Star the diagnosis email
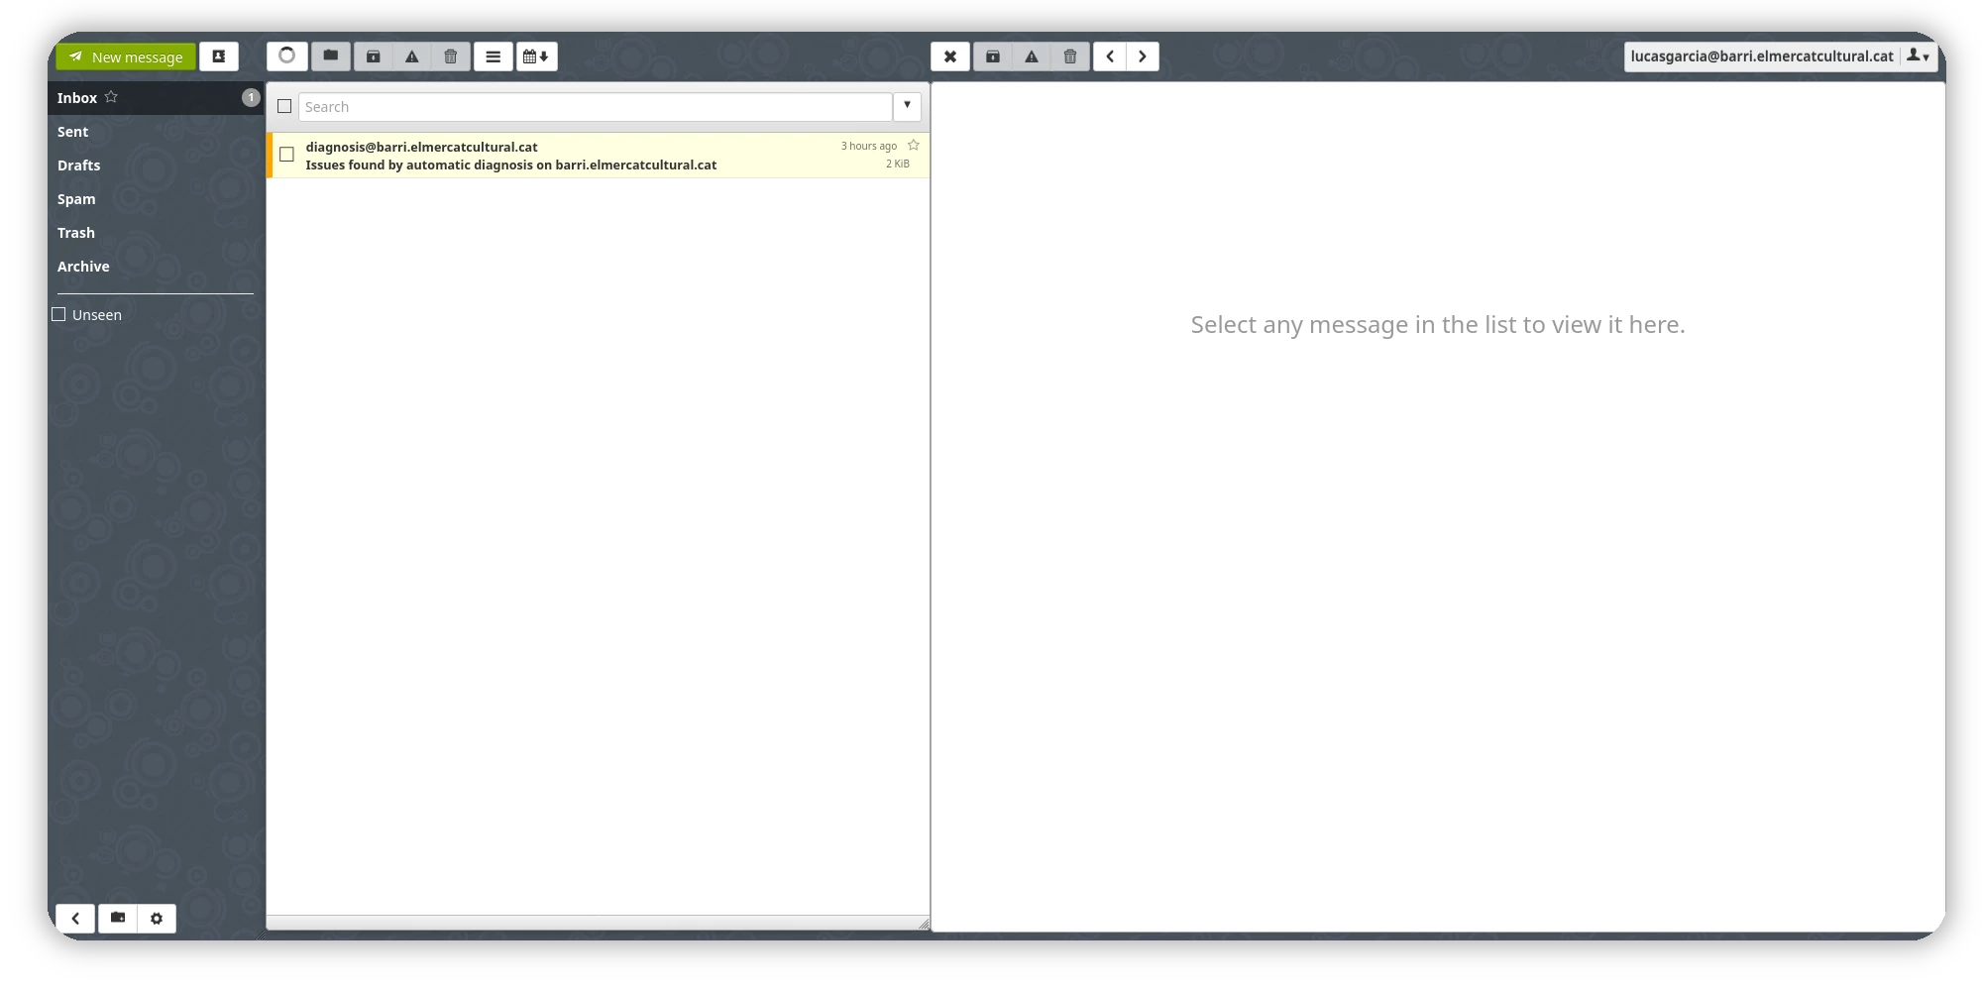Viewport: 1982px width, 991px height. (x=914, y=146)
